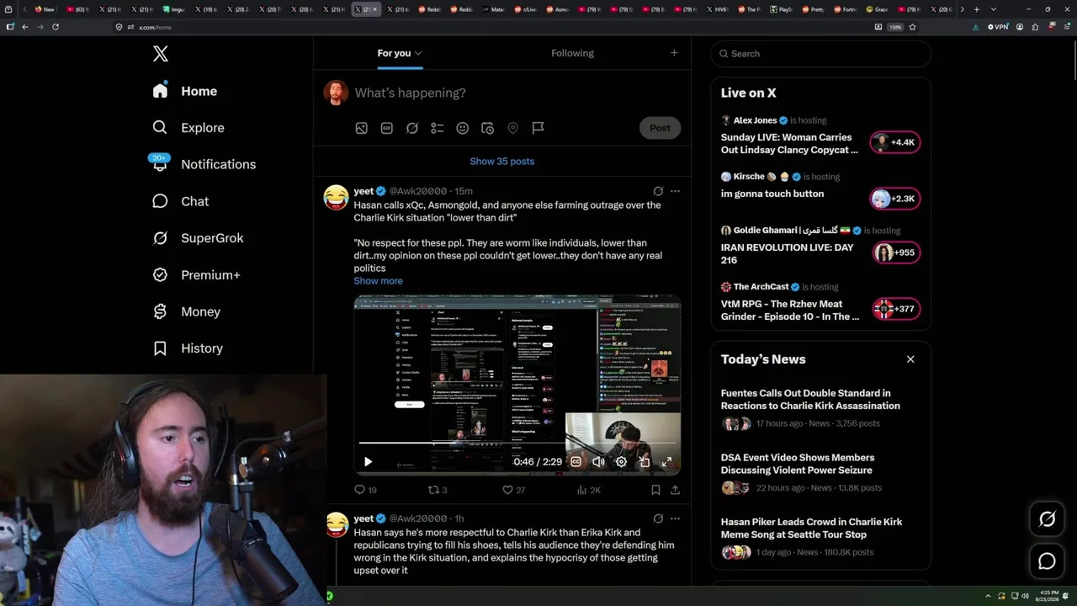Join Alex Jones live with +4.4K
The image size is (1077, 606).
coord(894,142)
